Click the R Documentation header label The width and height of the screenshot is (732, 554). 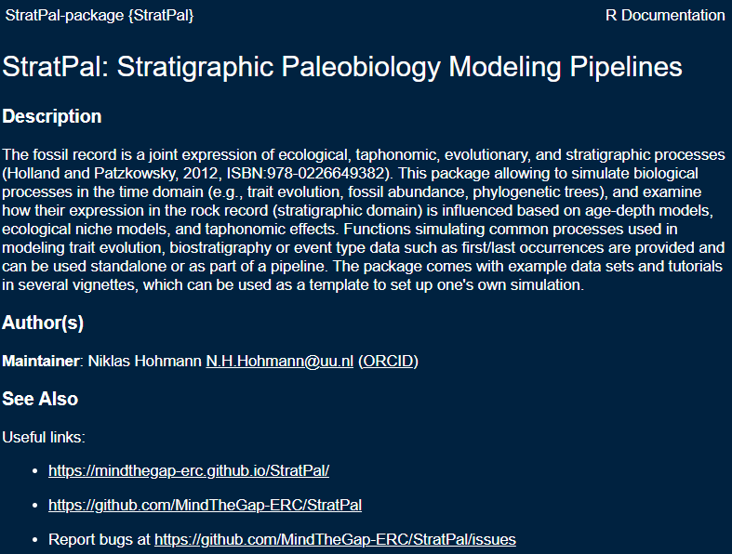[x=664, y=15]
